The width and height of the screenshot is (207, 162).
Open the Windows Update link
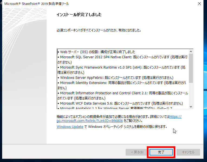coord(70,127)
